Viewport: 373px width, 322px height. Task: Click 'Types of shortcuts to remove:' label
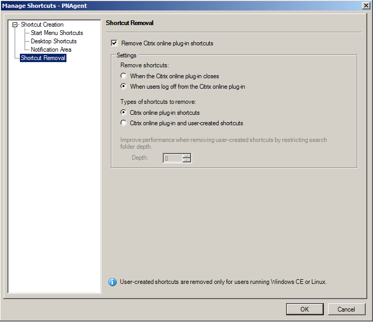(x=158, y=102)
